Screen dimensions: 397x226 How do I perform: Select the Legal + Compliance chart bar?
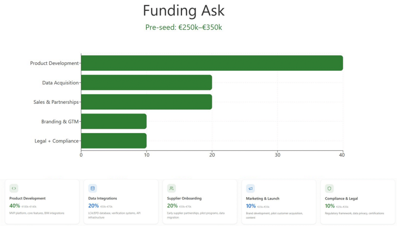[x=114, y=141]
